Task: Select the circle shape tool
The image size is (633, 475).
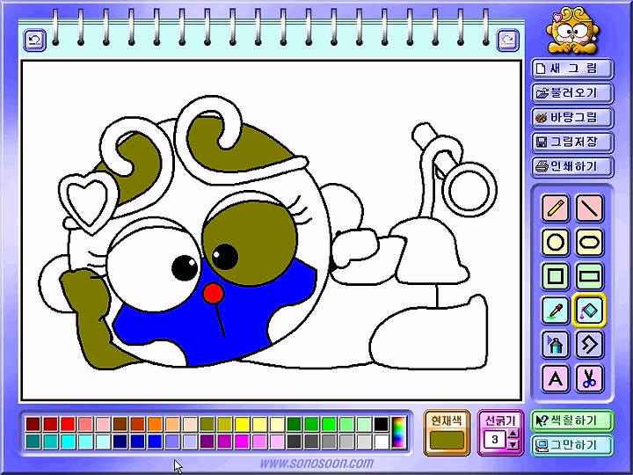Action: click(555, 243)
